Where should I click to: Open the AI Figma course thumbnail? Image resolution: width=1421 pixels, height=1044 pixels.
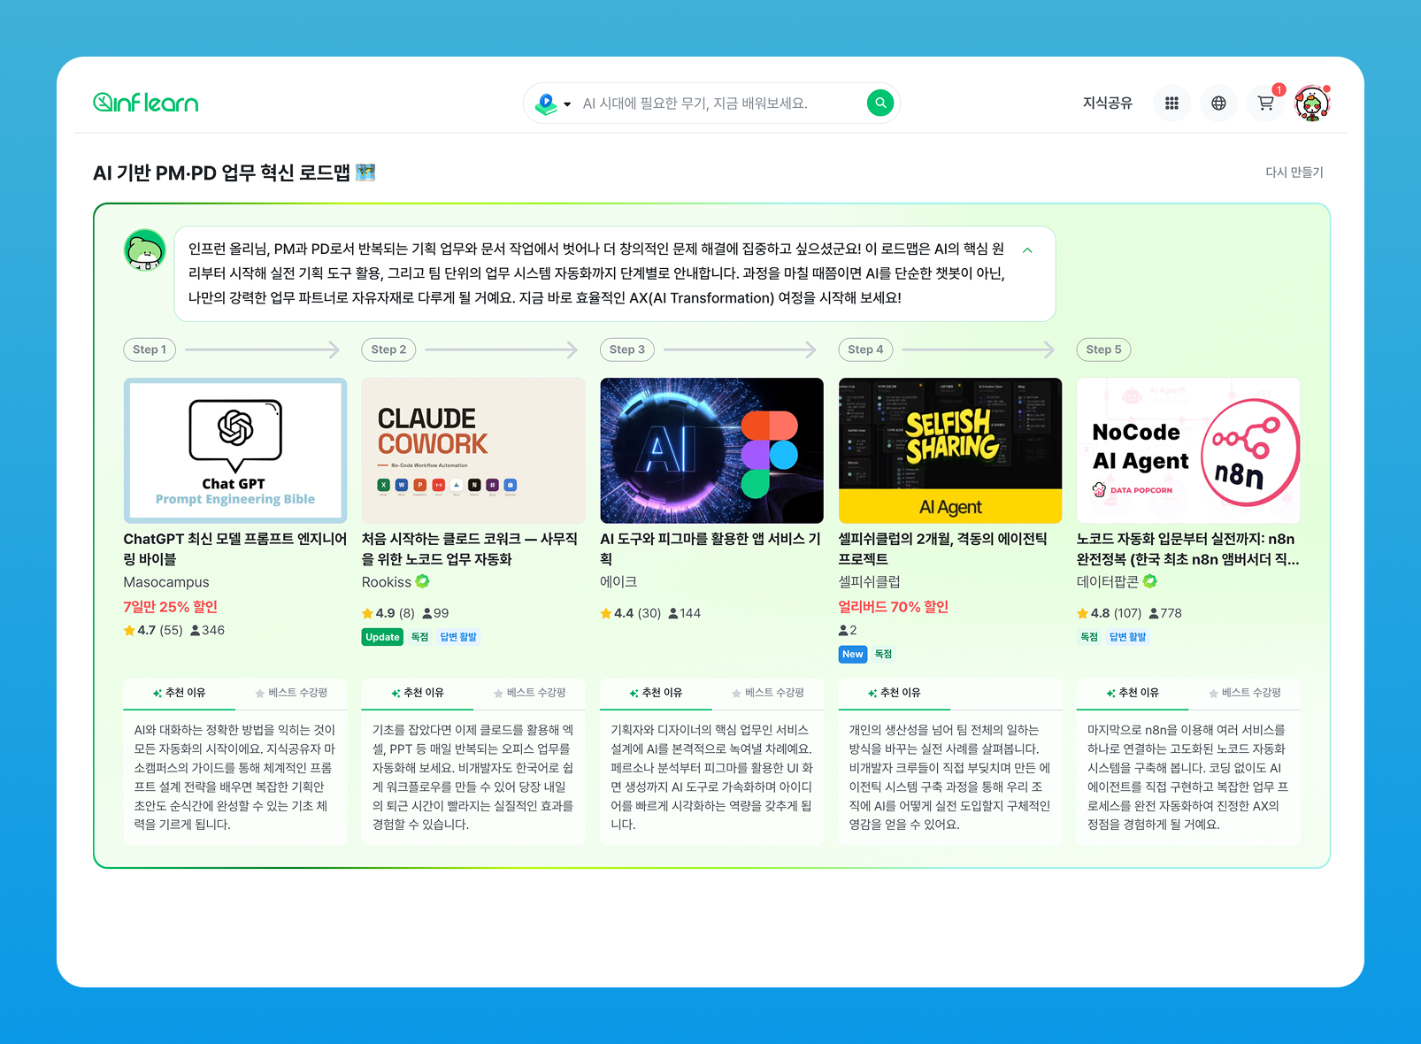coord(711,450)
